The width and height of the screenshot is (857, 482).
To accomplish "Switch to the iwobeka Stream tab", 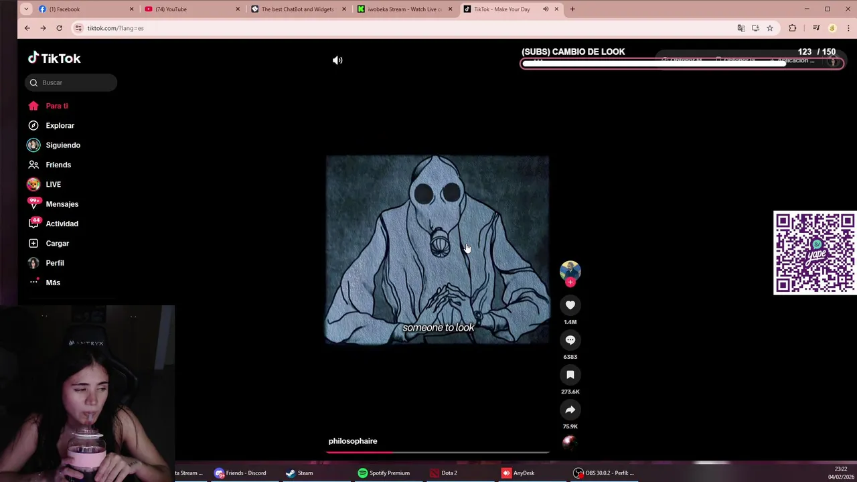I will pyautogui.click(x=404, y=9).
